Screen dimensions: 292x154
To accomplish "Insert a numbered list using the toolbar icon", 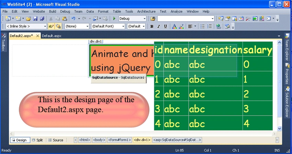I will pos(210,26).
